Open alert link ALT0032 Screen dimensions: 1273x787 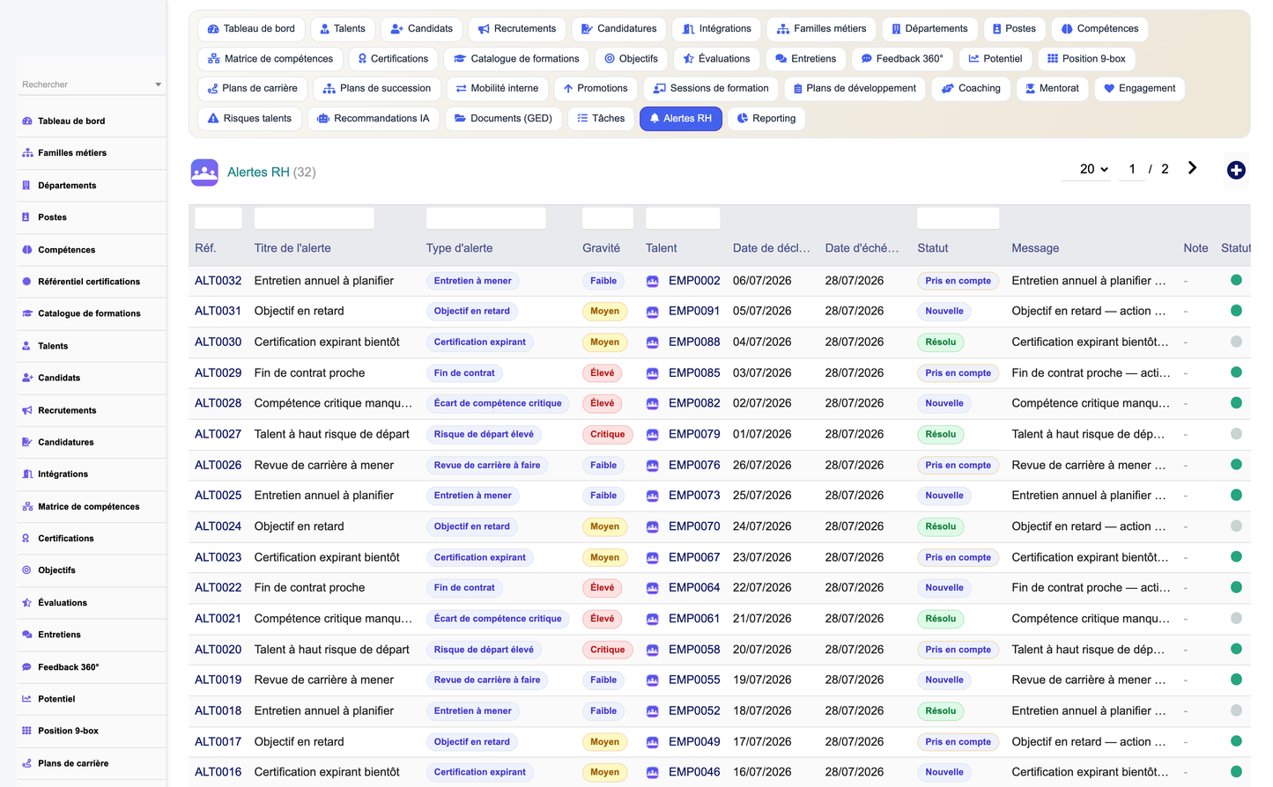[x=218, y=281]
